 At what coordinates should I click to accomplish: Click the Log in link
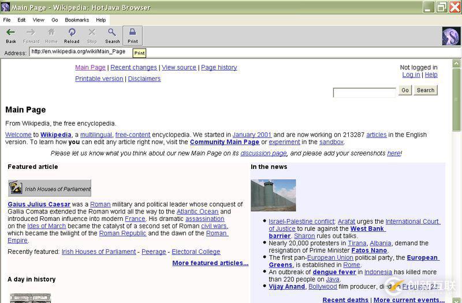coord(411,75)
